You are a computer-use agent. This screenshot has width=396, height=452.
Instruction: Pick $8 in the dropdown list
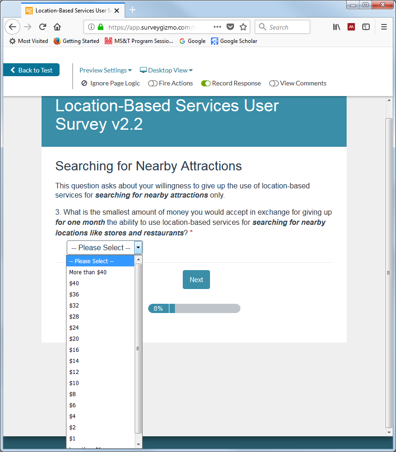[100, 394]
